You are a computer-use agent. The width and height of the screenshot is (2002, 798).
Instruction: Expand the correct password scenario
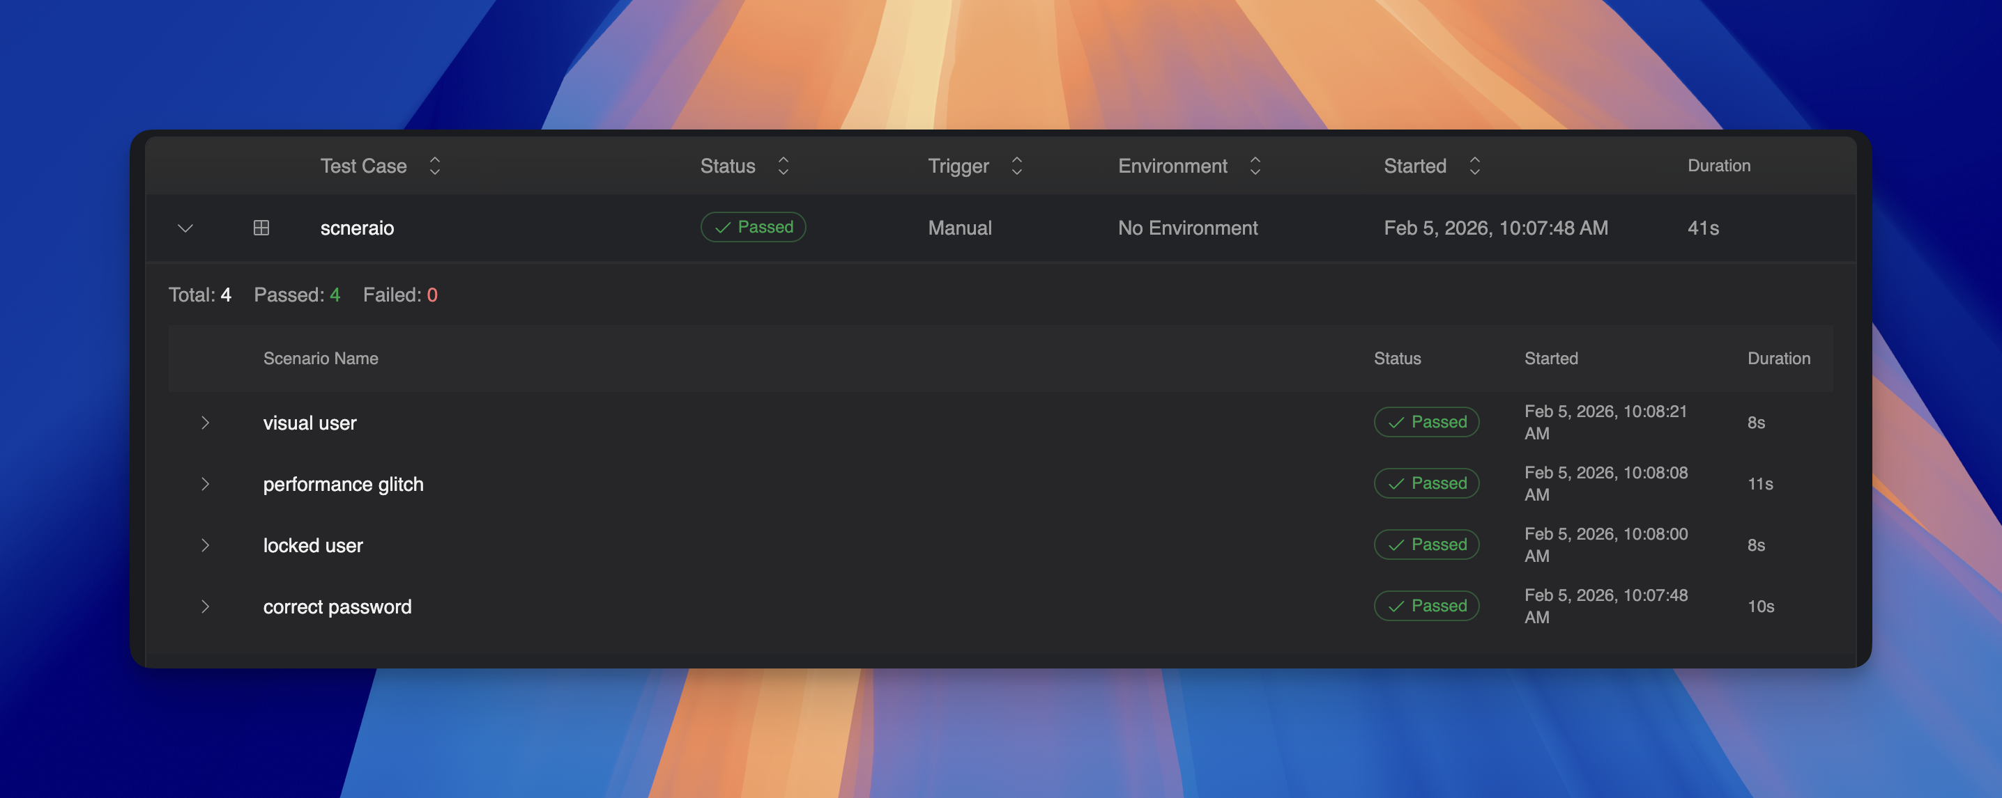(x=205, y=607)
